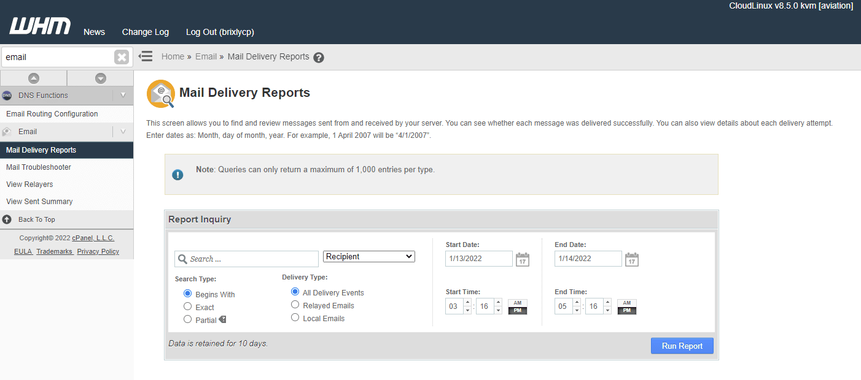The height and width of the screenshot is (380, 861).
Task: Select Local Emails delivery type
Action: click(295, 317)
